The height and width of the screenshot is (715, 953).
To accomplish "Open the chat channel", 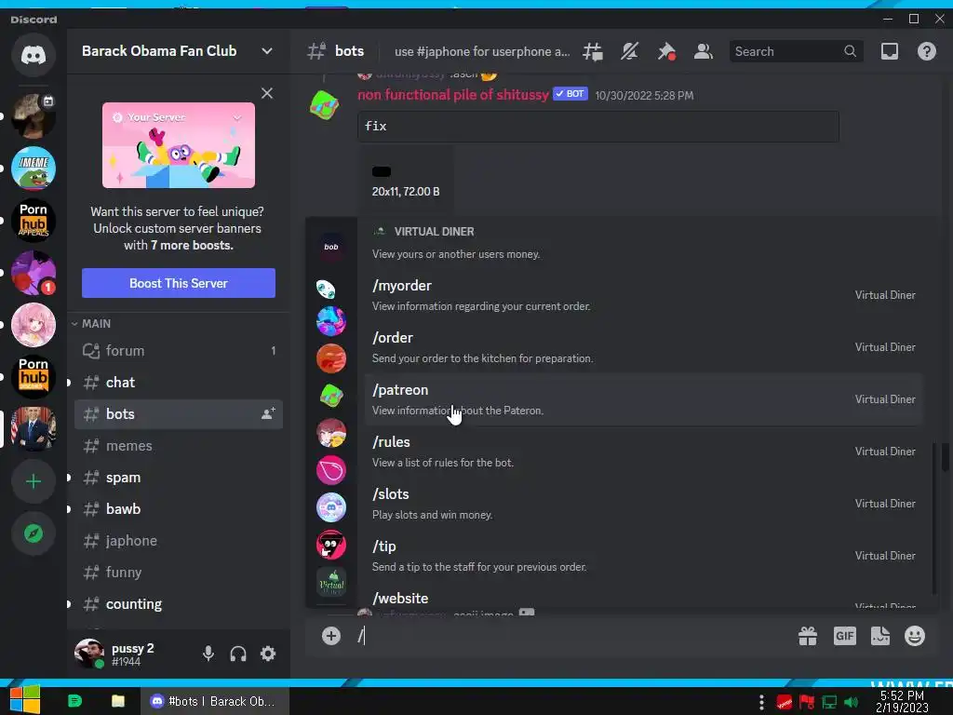I will click(x=179, y=383).
